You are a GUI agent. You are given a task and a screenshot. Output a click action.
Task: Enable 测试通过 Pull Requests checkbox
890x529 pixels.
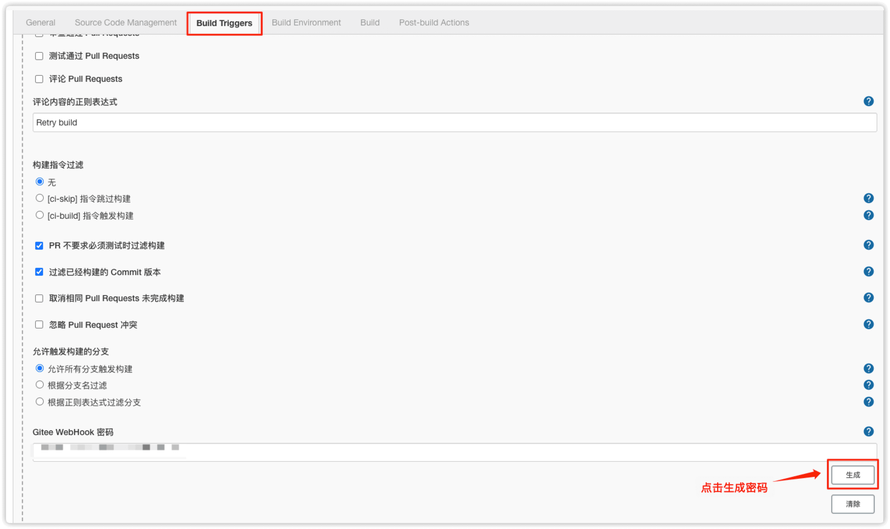pyautogui.click(x=39, y=56)
